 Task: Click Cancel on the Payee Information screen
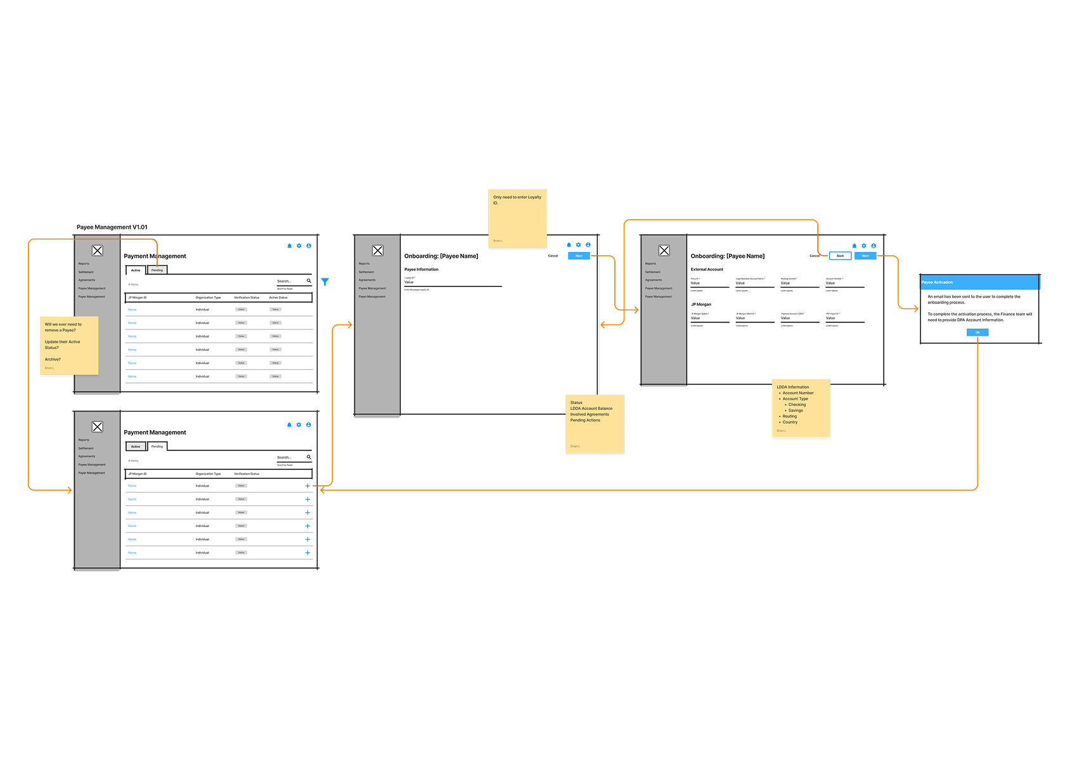tap(553, 256)
